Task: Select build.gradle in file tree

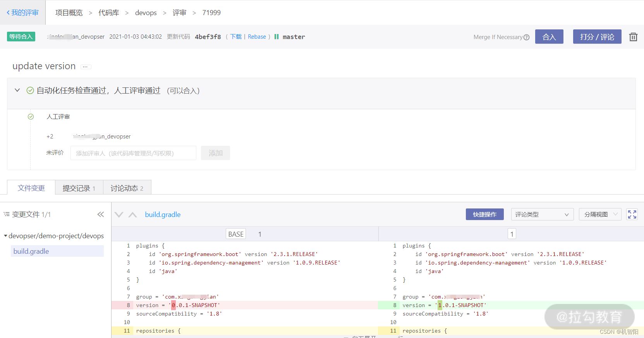Action: point(57,251)
